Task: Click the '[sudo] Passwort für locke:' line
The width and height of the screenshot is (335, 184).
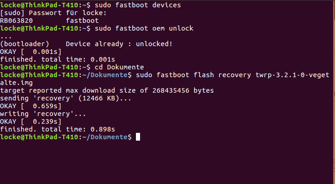Action: (x=53, y=13)
